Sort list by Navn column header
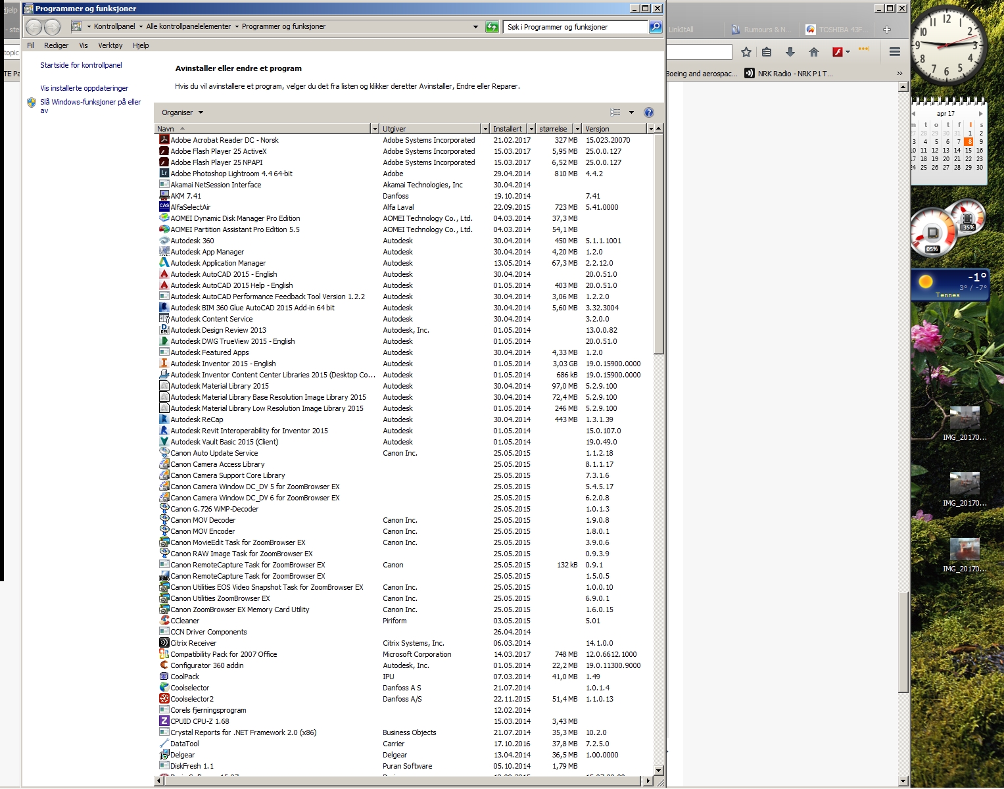The height and width of the screenshot is (789, 1004). 263,129
